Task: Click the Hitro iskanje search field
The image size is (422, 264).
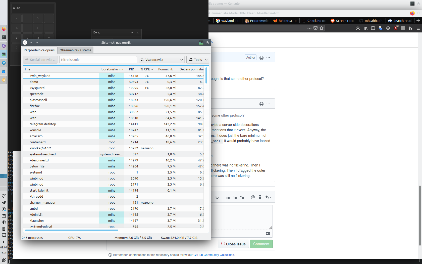Action: 98,60
